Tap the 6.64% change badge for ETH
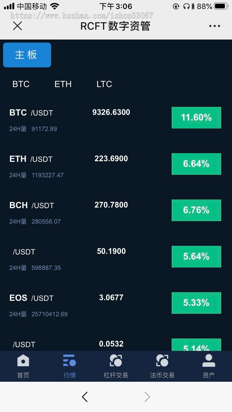Viewport: 232px width, 412px height. (196, 164)
